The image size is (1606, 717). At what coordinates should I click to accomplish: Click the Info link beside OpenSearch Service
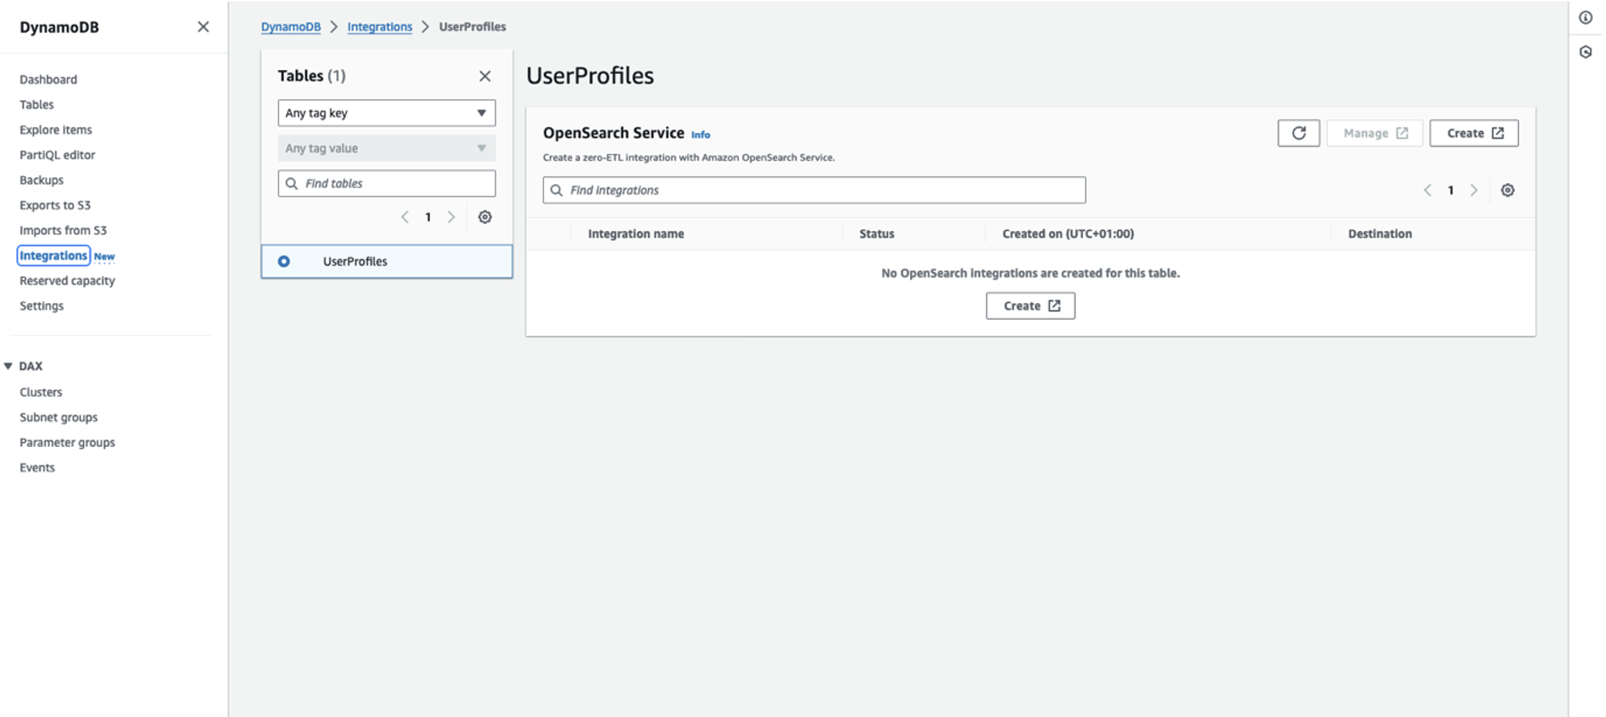pyautogui.click(x=700, y=134)
